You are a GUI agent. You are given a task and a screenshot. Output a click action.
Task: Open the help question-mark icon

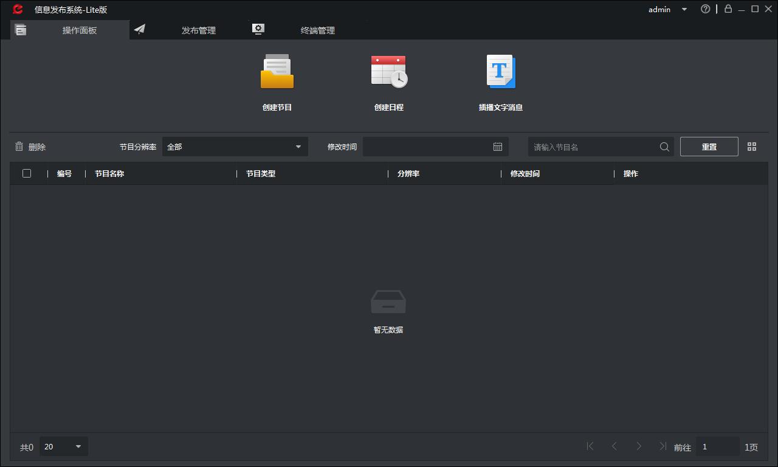(705, 9)
